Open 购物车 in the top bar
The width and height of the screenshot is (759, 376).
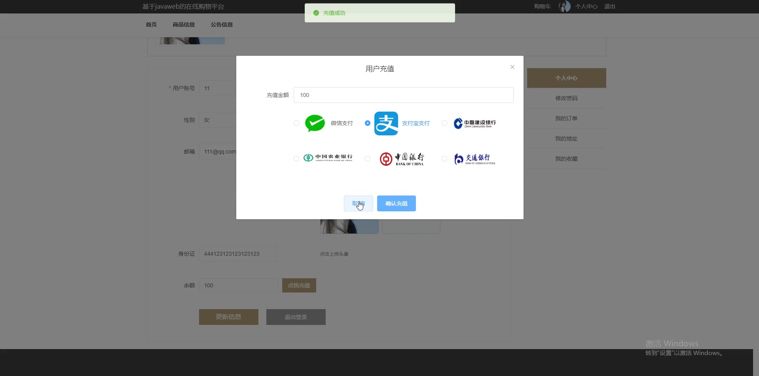point(542,6)
